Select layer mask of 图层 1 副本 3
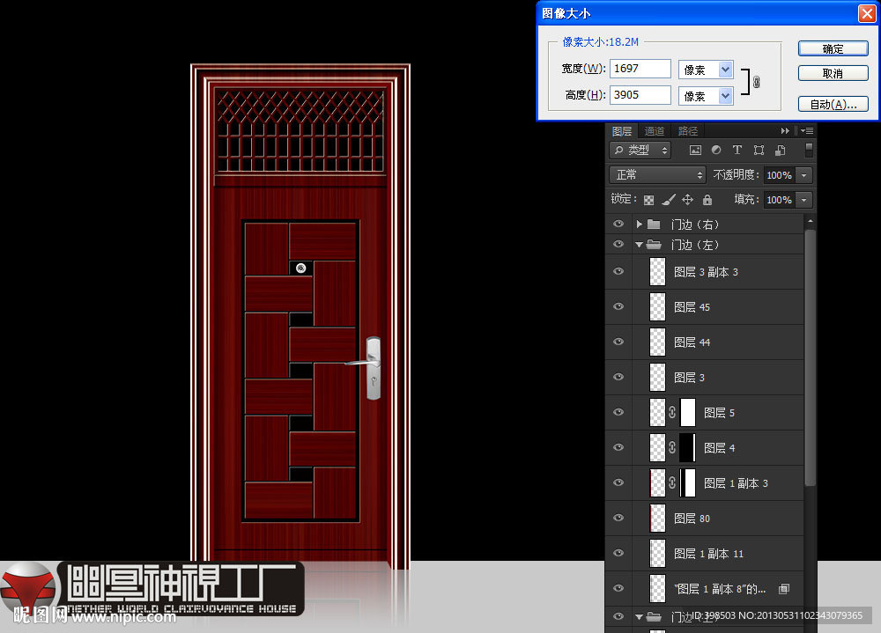 click(x=688, y=483)
